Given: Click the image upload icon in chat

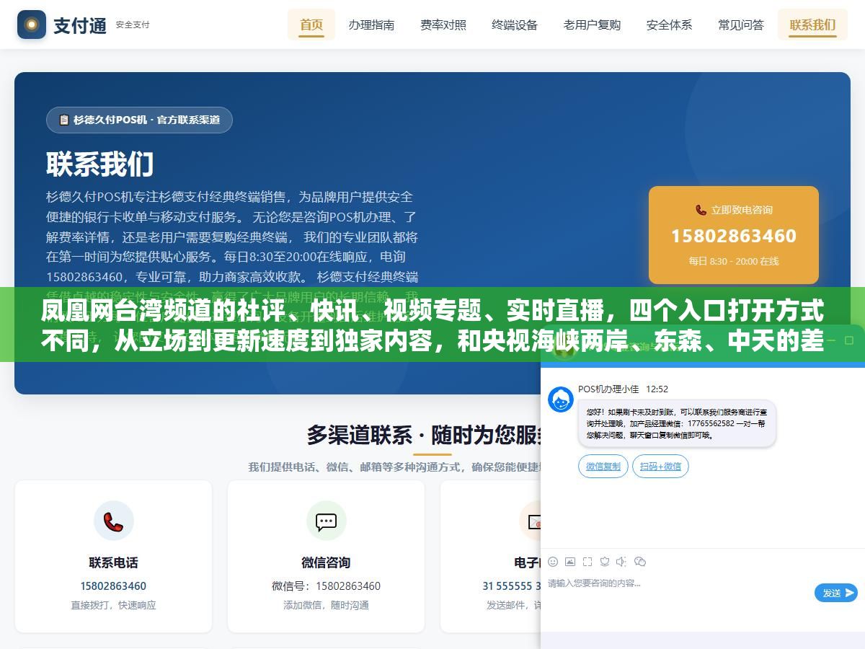Looking at the screenshot, I should (x=570, y=562).
